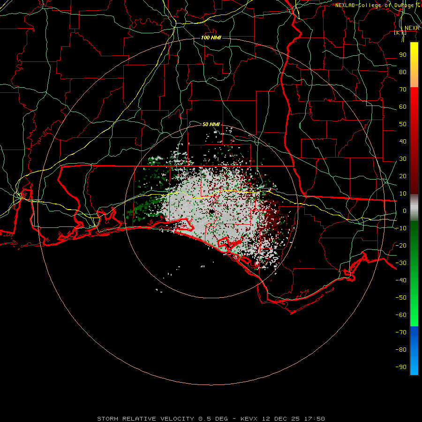Select the positive 90 value on the velocity scale
422x422 pixels.
click(x=403, y=55)
